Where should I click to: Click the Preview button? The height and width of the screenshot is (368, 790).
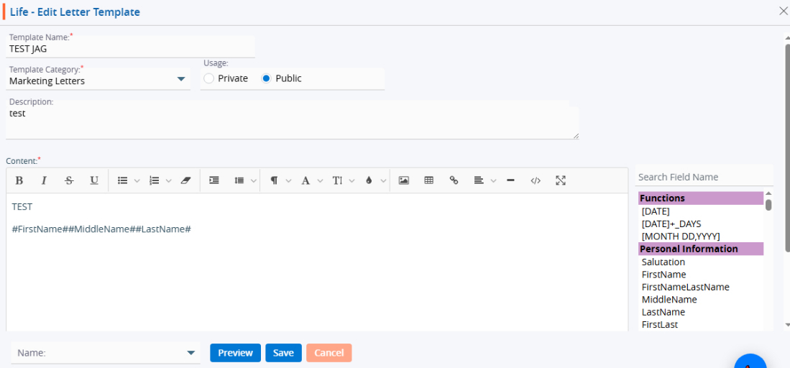pos(235,353)
